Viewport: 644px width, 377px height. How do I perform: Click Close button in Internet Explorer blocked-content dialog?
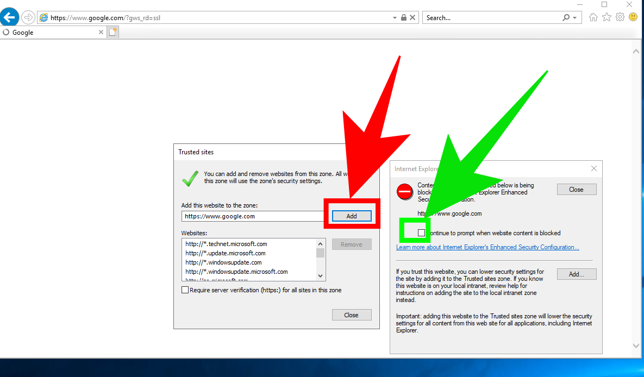[577, 190]
